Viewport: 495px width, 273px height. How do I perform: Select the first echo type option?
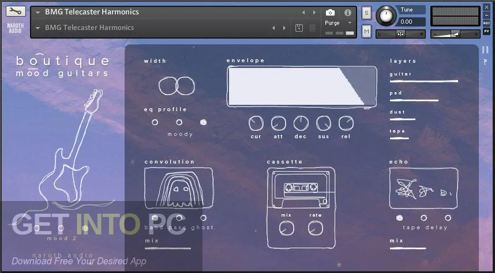(399, 218)
